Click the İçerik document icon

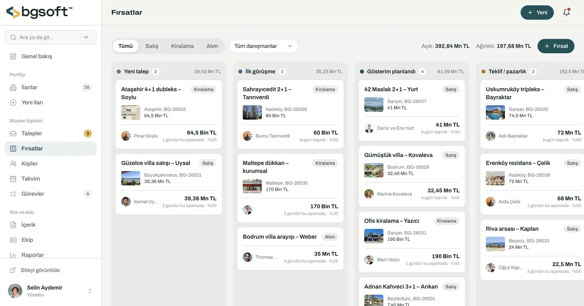click(13, 225)
